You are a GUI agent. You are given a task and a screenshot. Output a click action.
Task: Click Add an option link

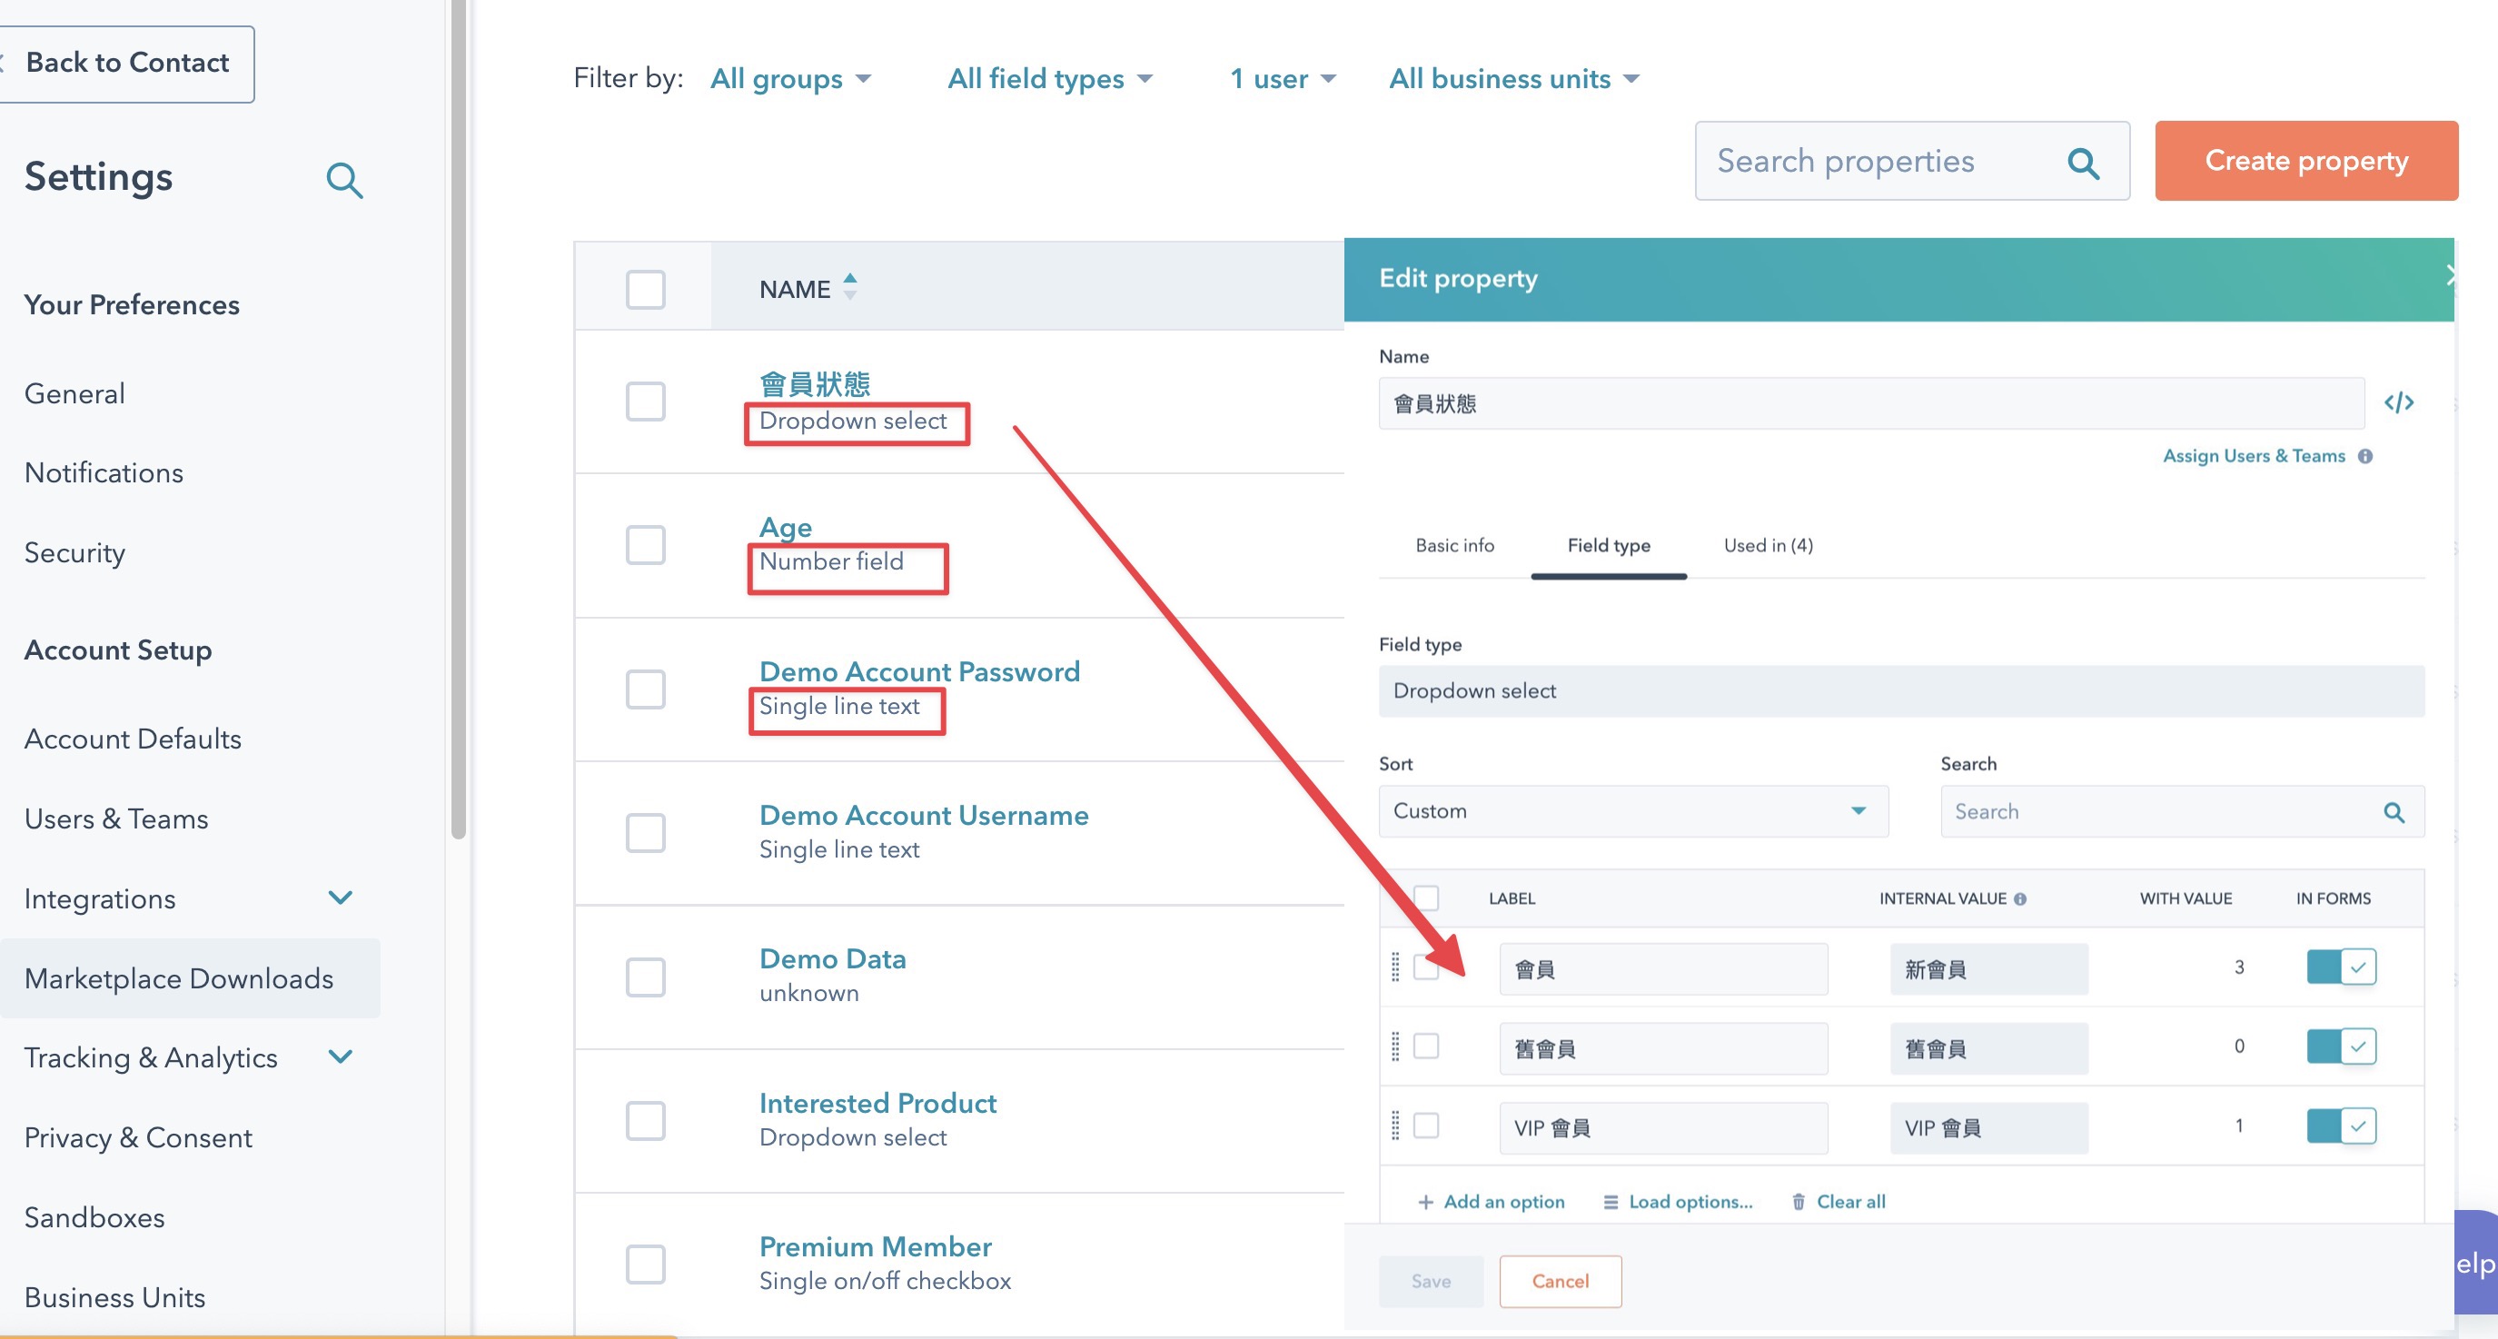pos(1492,1203)
